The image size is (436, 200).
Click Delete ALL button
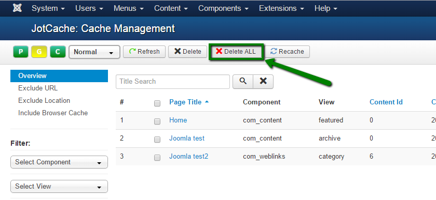236,52
